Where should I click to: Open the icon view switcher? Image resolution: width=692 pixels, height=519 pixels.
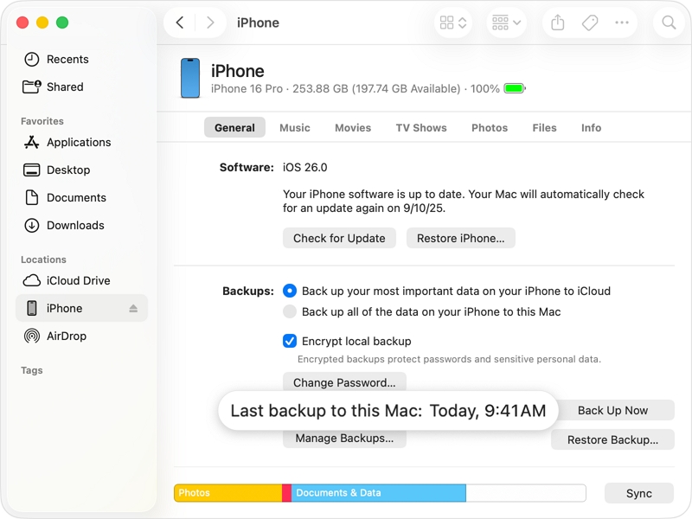tap(452, 22)
